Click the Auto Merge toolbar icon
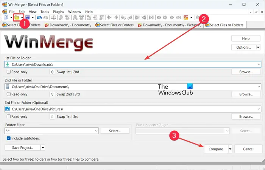The height and width of the screenshot is (170, 265). coord(151,17)
